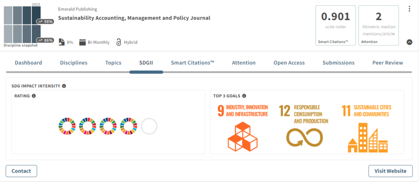Screen dimensions: 419x182
Task: Click the 8% acceptance rate document icon
Action: click(x=61, y=42)
